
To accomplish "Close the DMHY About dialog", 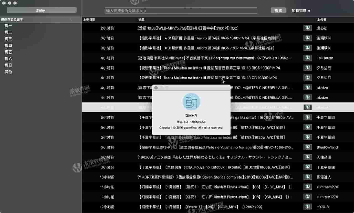I will pos(156,88).
